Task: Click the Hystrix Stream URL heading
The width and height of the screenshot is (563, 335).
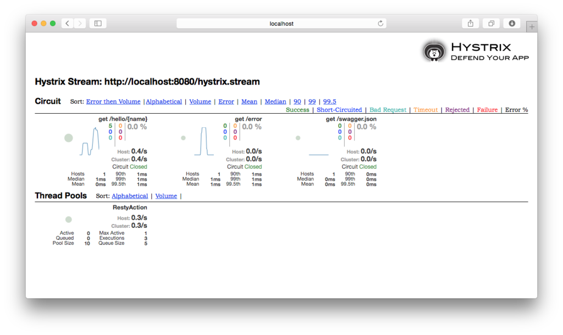Action: pos(147,81)
